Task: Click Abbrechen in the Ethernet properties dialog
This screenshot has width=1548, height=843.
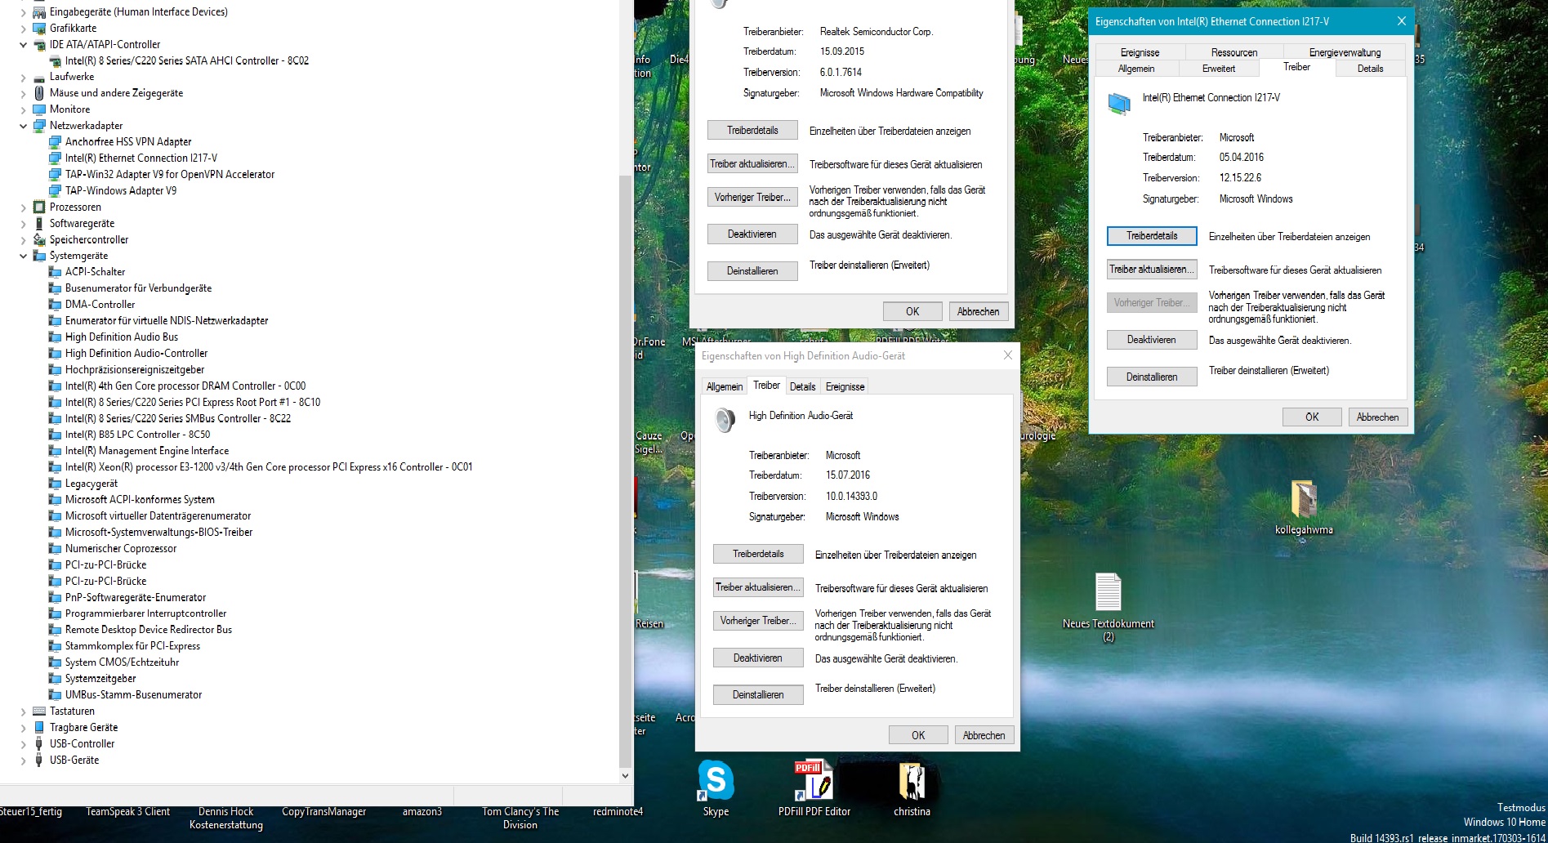Action: point(1377,417)
